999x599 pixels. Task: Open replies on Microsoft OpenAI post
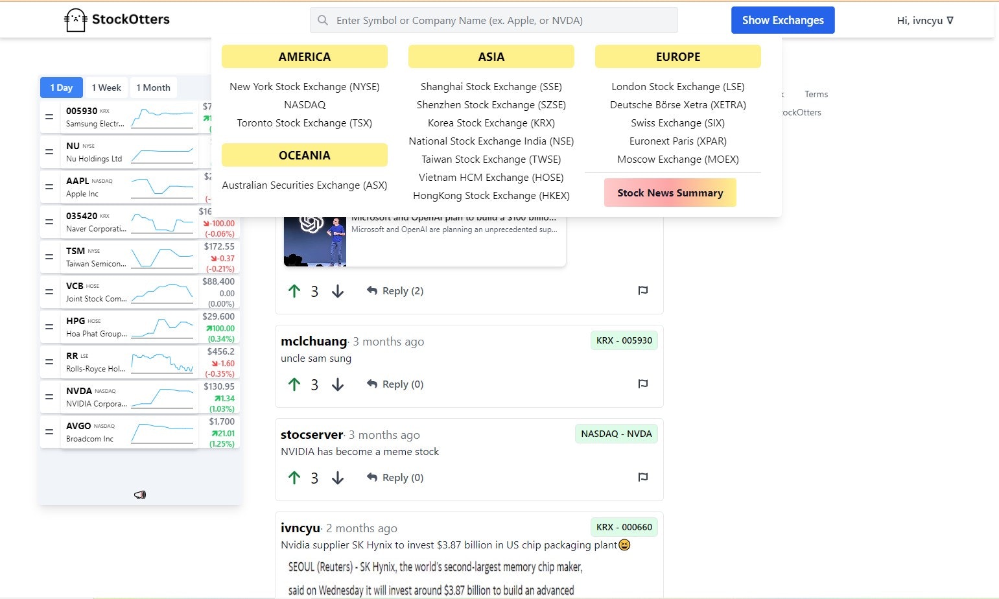[x=395, y=291]
